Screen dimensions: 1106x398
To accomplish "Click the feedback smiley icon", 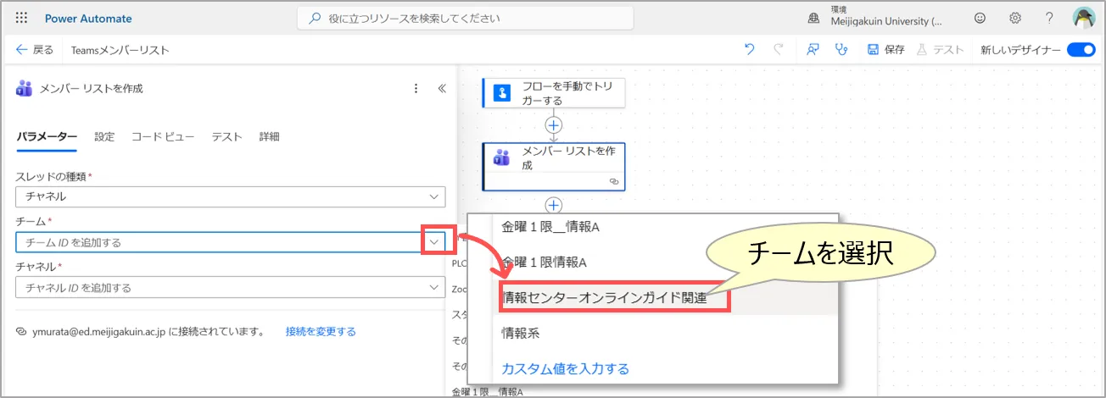I will click(x=980, y=18).
